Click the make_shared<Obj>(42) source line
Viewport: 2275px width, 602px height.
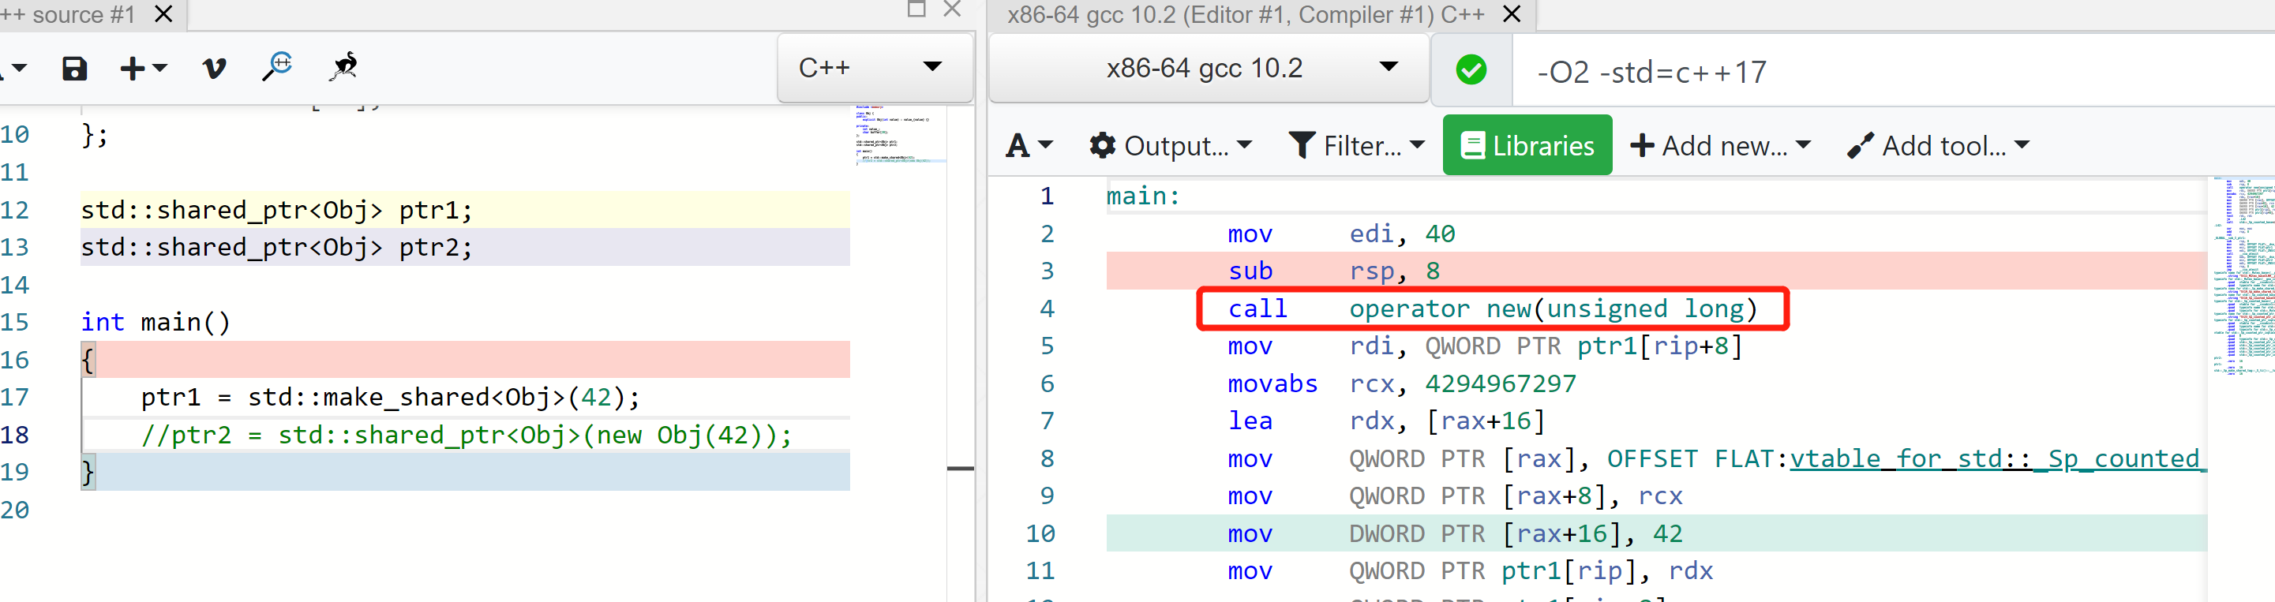389,397
